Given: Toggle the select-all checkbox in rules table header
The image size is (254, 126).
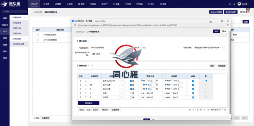Looking at the screenshot, I should pyautogui.click(x=86, y=76).
